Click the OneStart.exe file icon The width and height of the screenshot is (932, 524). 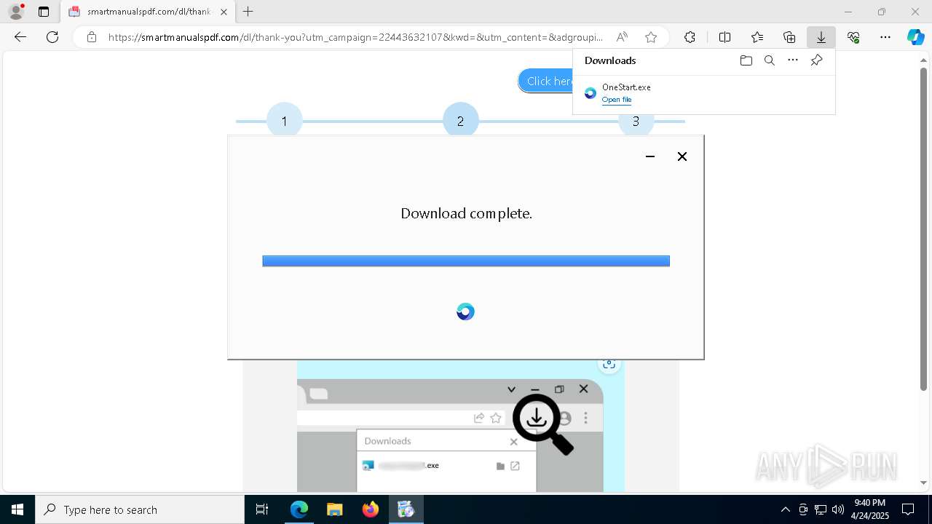point(591,93)
